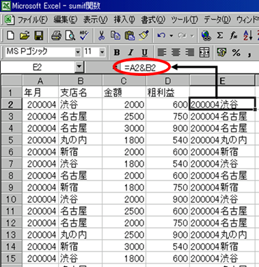Image resolution: width=259 pixels, height=267 pixels.
Task: Click Merge and Center icon
Action: tap(204, 53)
